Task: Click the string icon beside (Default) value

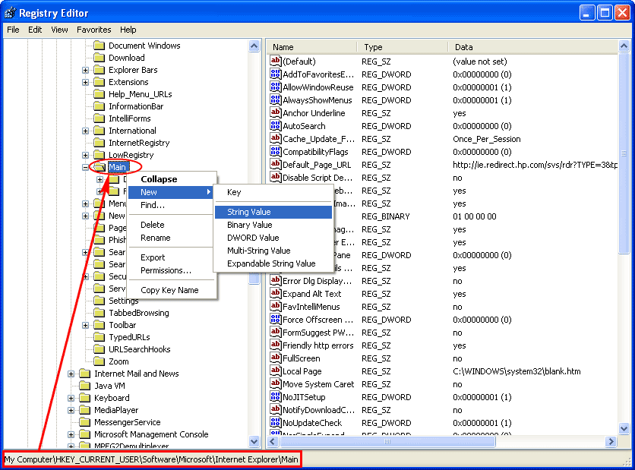Action: click(x=276, y=62)
